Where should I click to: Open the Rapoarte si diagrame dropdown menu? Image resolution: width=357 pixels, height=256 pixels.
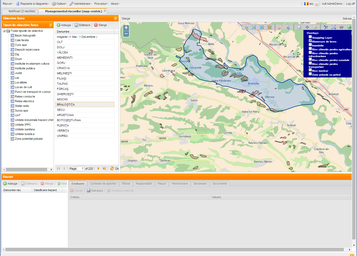[33, 4]
